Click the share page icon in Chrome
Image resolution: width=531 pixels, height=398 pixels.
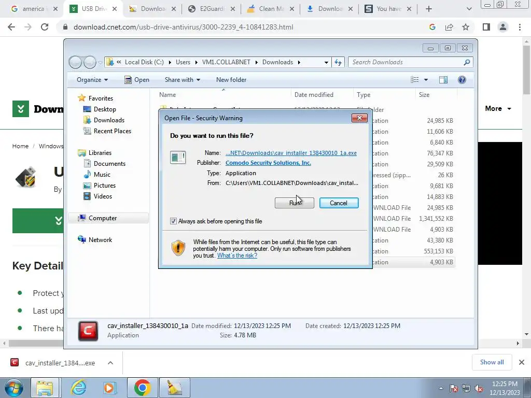point(449,27)
